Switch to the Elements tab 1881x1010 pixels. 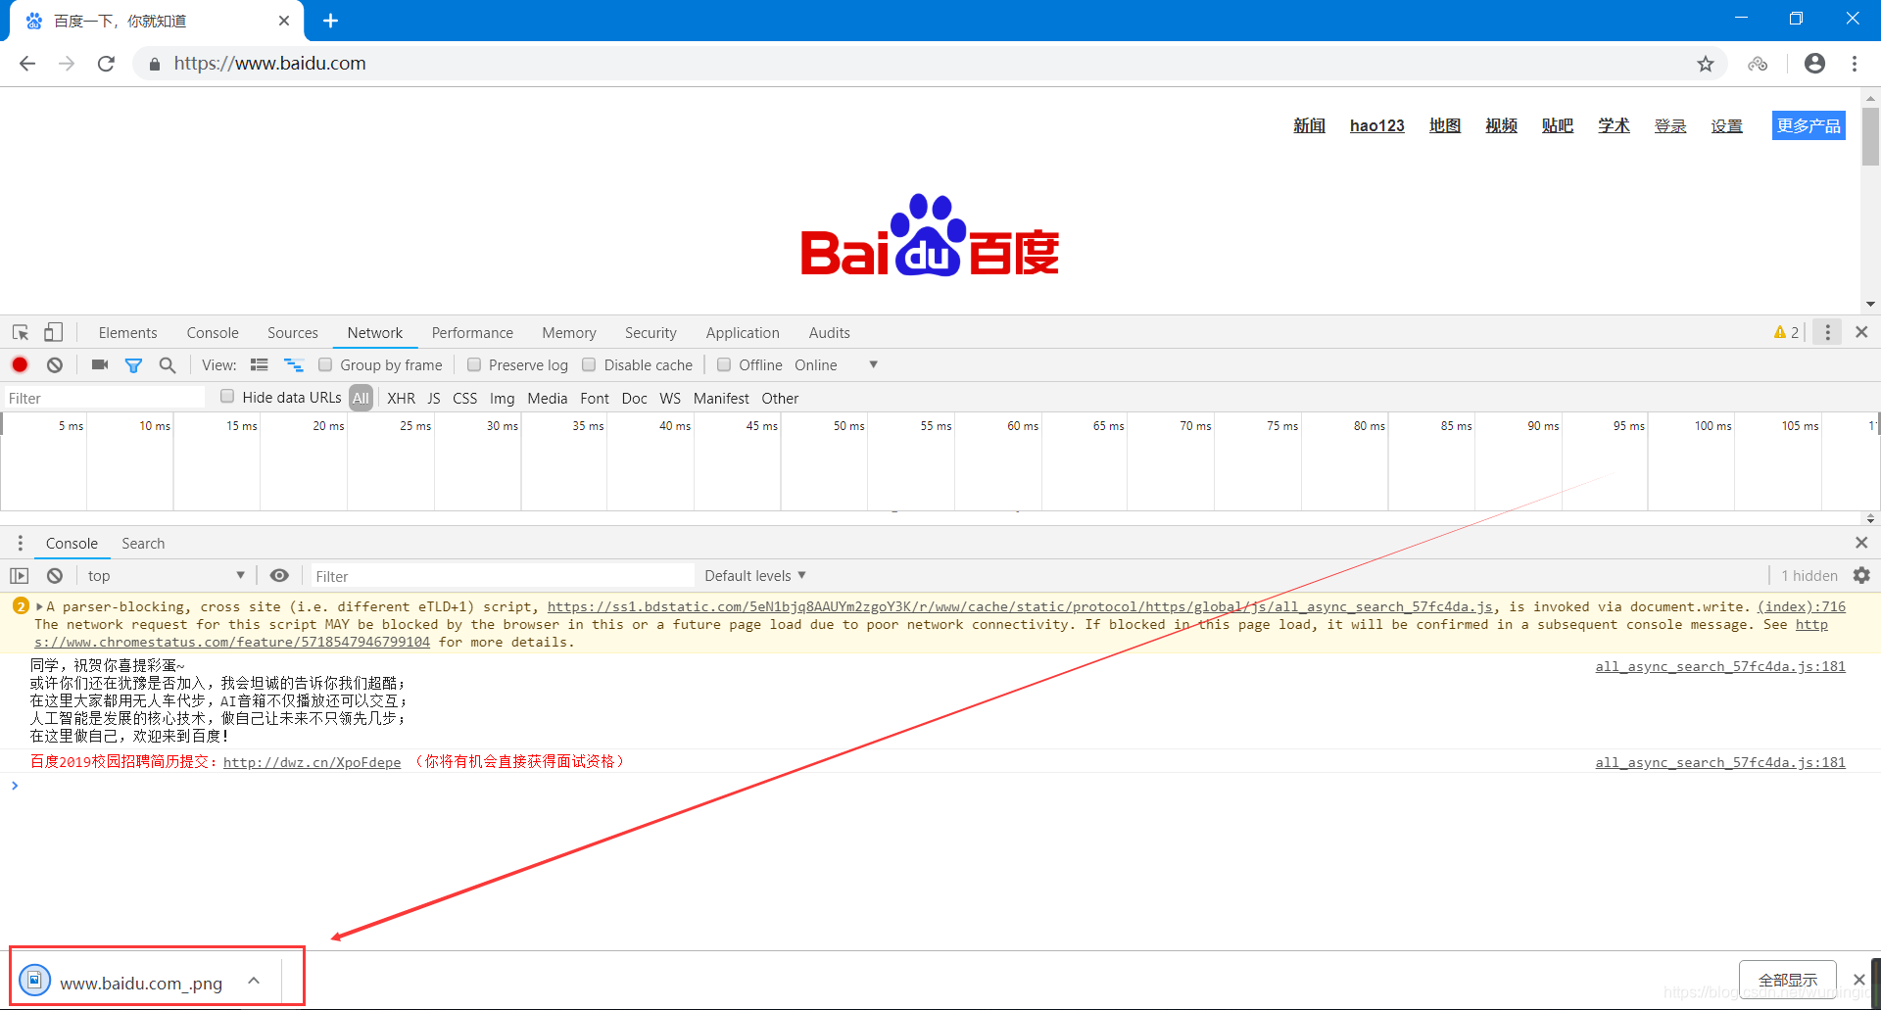pos(127,333)
